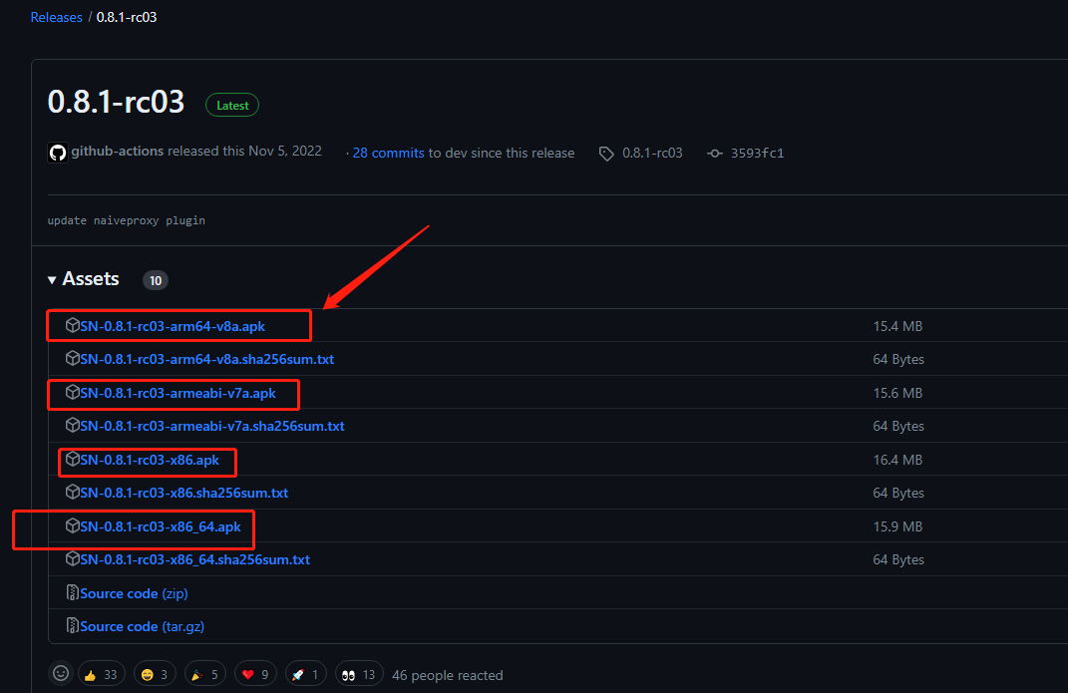Click the thumbs up reaction with 33

(101, 675)
